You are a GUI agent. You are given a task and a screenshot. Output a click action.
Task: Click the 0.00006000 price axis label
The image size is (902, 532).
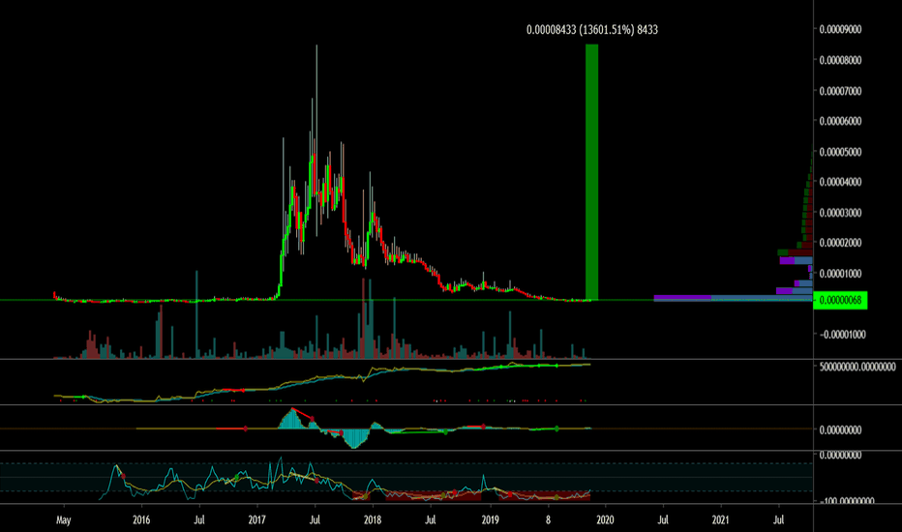(x=840, y=121)
